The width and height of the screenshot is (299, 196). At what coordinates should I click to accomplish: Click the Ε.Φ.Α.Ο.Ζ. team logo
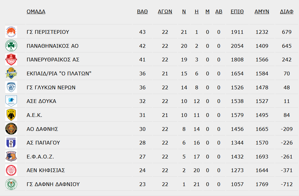point(11,156)
